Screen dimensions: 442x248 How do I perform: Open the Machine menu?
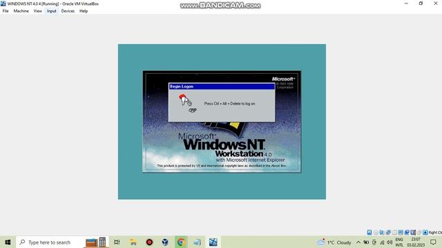click(x=21, y=11)
